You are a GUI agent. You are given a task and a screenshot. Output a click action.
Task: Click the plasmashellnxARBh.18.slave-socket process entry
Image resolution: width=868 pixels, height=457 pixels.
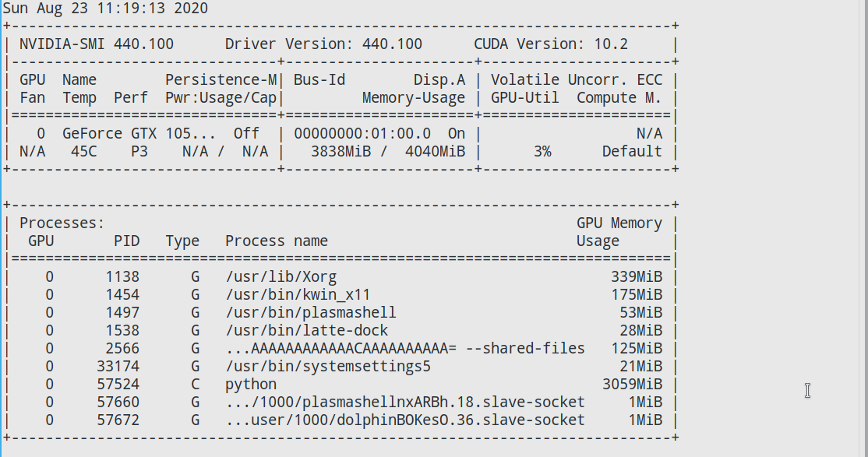point(404,403)
